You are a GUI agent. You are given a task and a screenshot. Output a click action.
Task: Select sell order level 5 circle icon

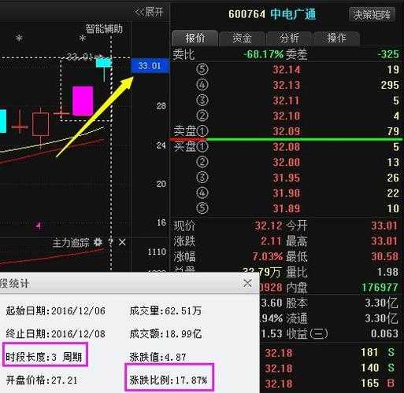click(x=202, y=69)
